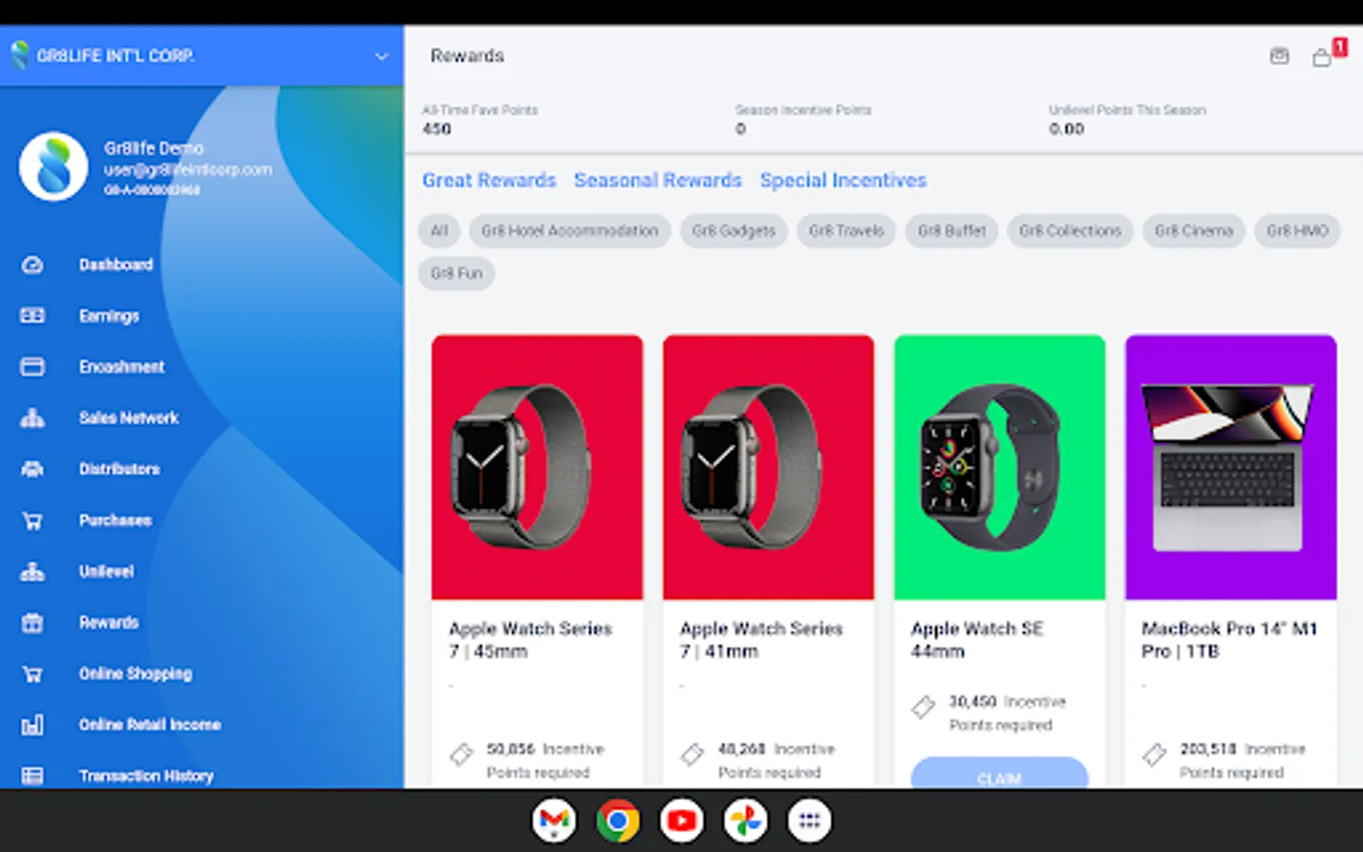Click the points tag icon for MacBook Pro
The height and width of the screenshot is (852, 1363).
tap(1154, 754)
